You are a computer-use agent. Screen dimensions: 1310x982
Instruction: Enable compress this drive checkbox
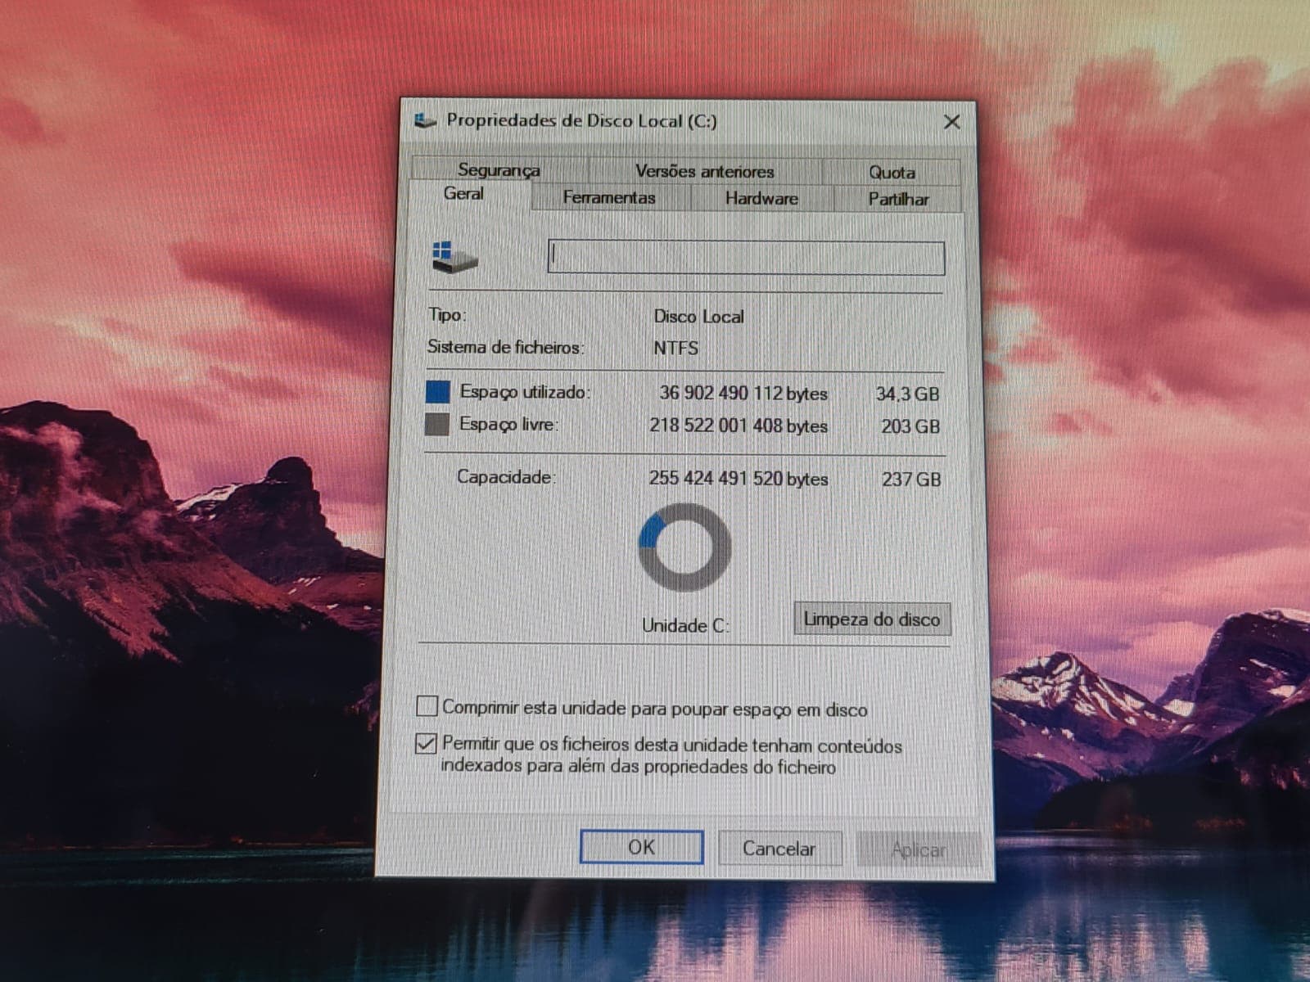click(x=427, y=705)
